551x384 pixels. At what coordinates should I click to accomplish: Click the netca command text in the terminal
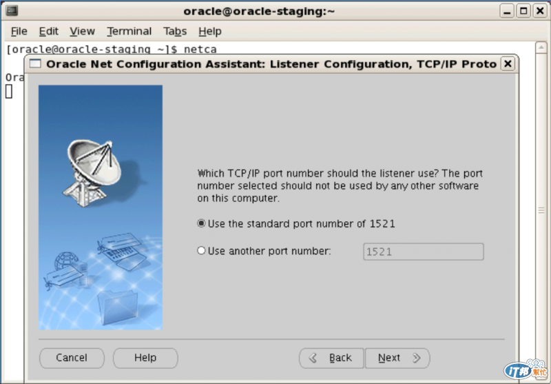pyautogui.click(x=200, y=49)
